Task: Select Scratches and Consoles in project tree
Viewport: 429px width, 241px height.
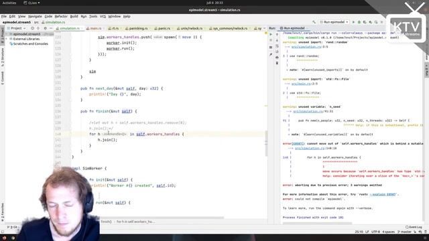Action: point(30,44)
